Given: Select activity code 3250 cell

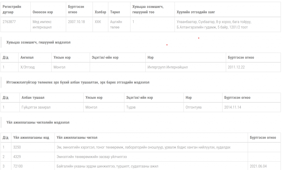Looking at the screenshot, I should pos(17,147).
